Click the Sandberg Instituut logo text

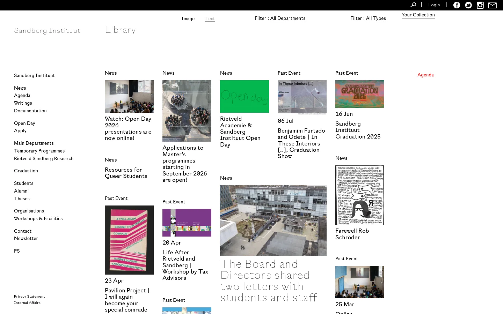(47, 31)
